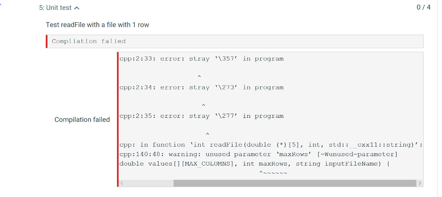Select 'Test readFile with a file with 1 row' title

(98, 25)
